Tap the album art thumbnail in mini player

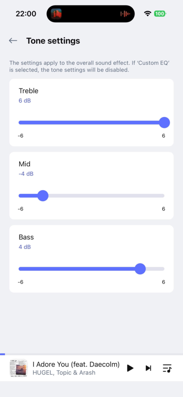(19, 368)
